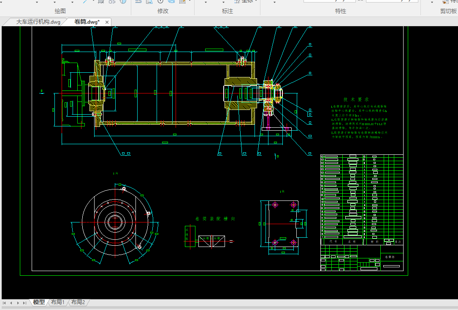
Task: Click the center of the circular flange view
Action: pos(115,222)
